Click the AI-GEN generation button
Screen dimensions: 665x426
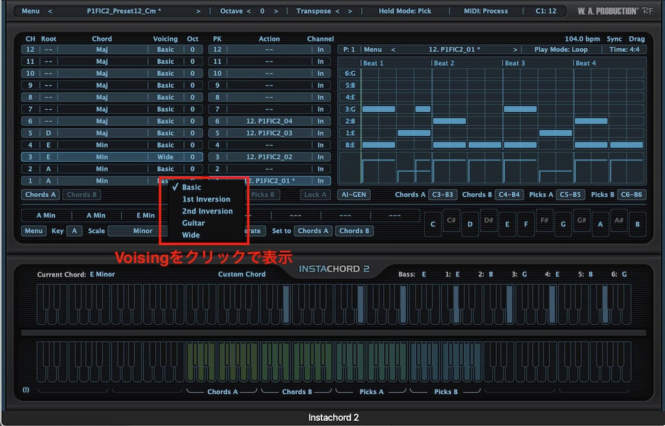[353, 194]
